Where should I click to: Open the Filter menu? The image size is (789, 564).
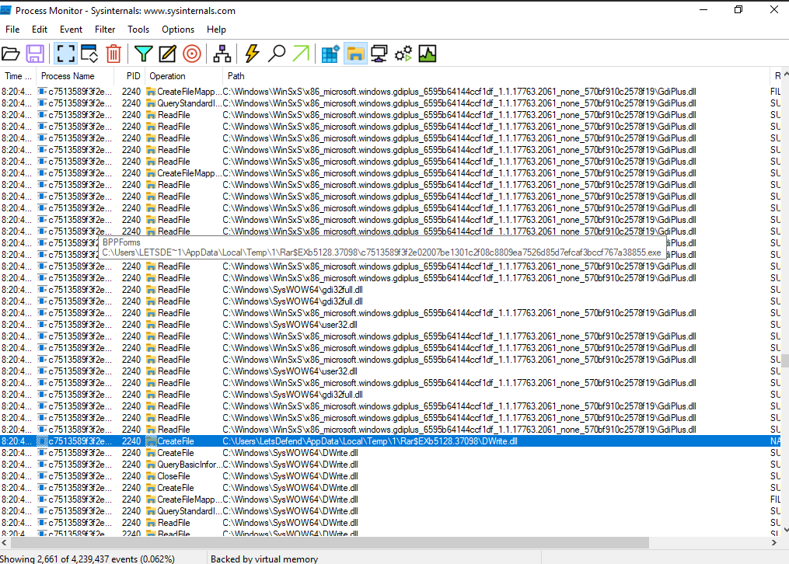105,30
